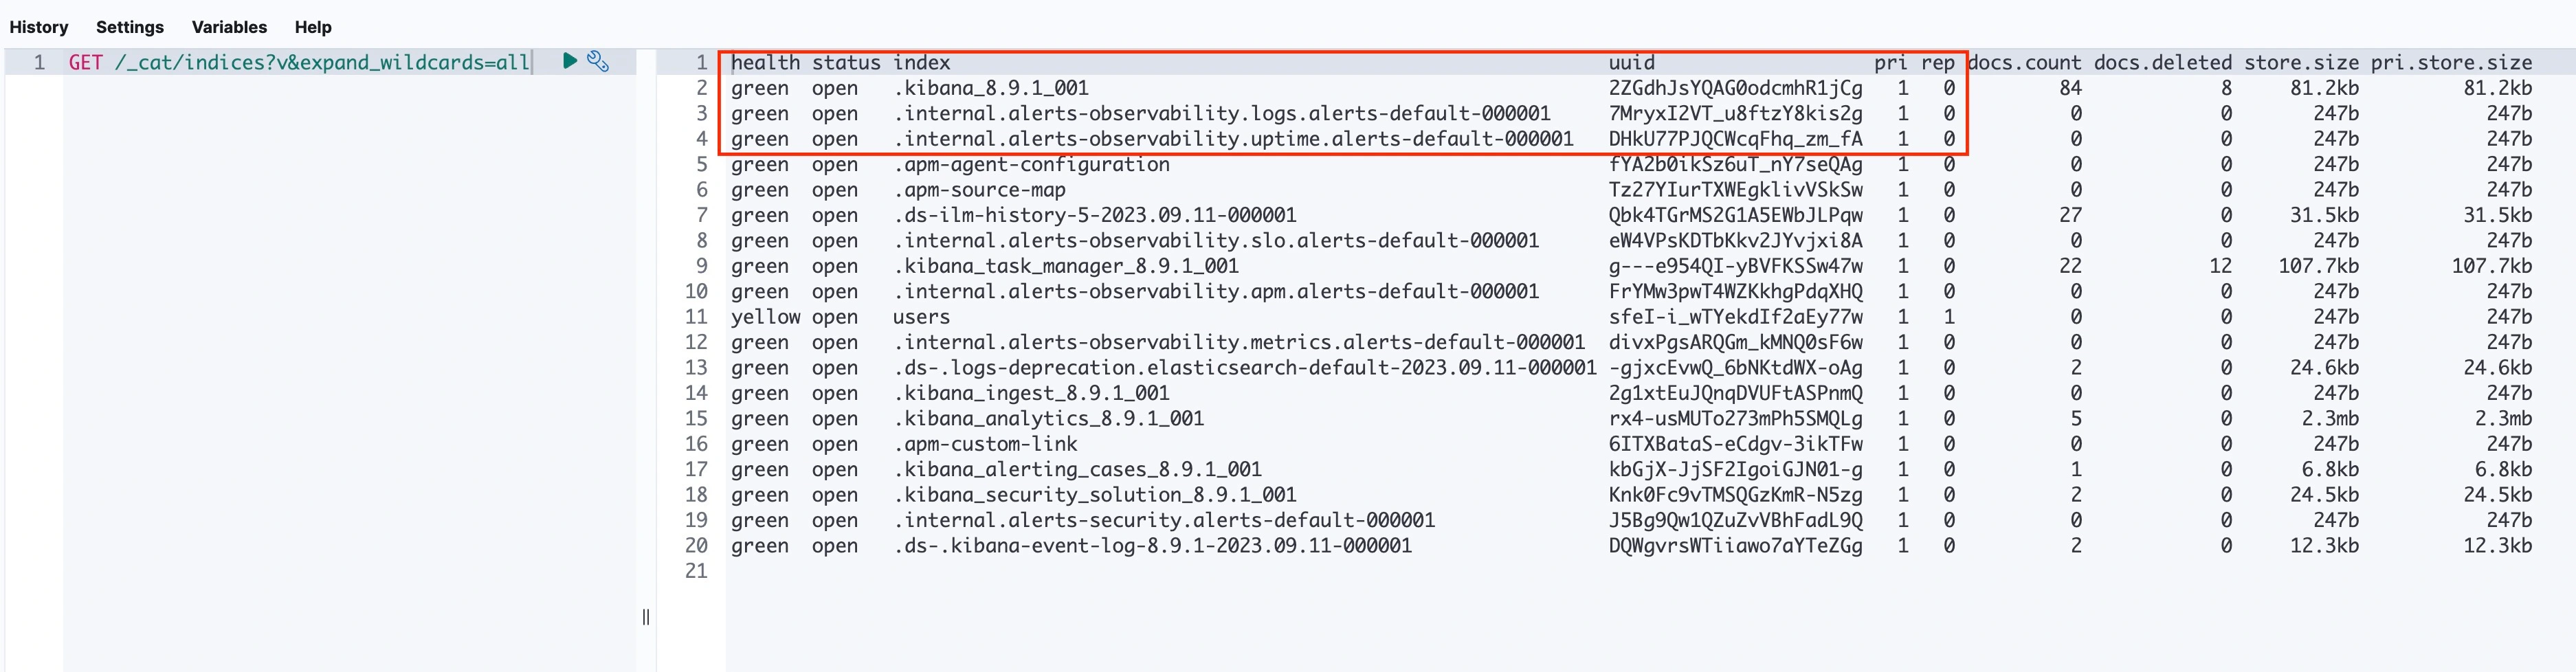Open the Settings menu item
2576x672 pixels.
(x=130, y=27)
